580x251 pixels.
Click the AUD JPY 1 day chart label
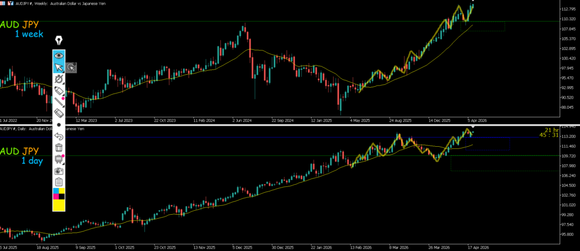(24, 156)
